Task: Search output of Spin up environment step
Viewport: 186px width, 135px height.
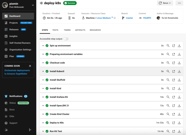Action: click(168, 46)
